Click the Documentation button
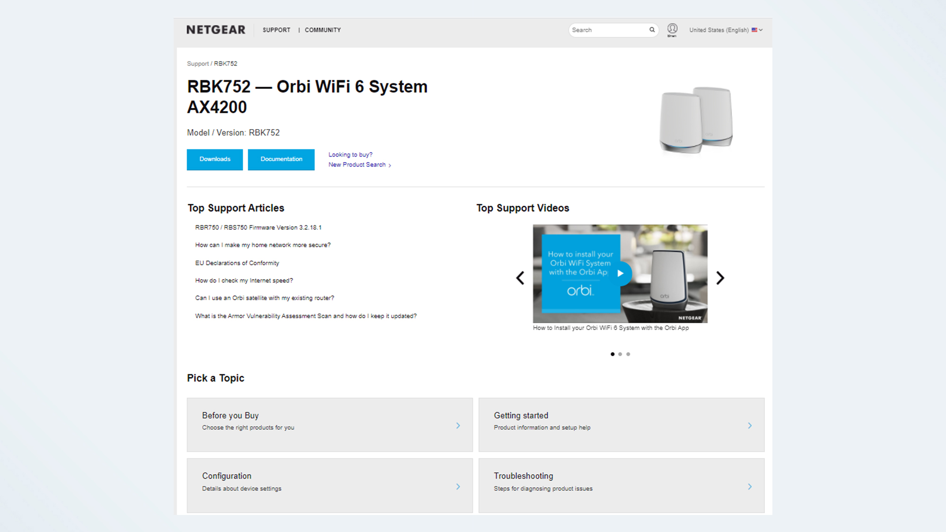 pyautogui.click(x=281, y=159)
